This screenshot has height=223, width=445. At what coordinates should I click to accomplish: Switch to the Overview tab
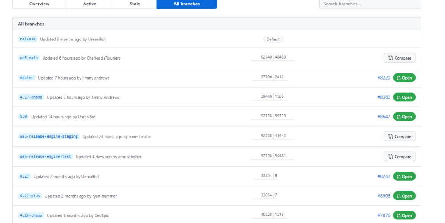(x=39, y=4)
